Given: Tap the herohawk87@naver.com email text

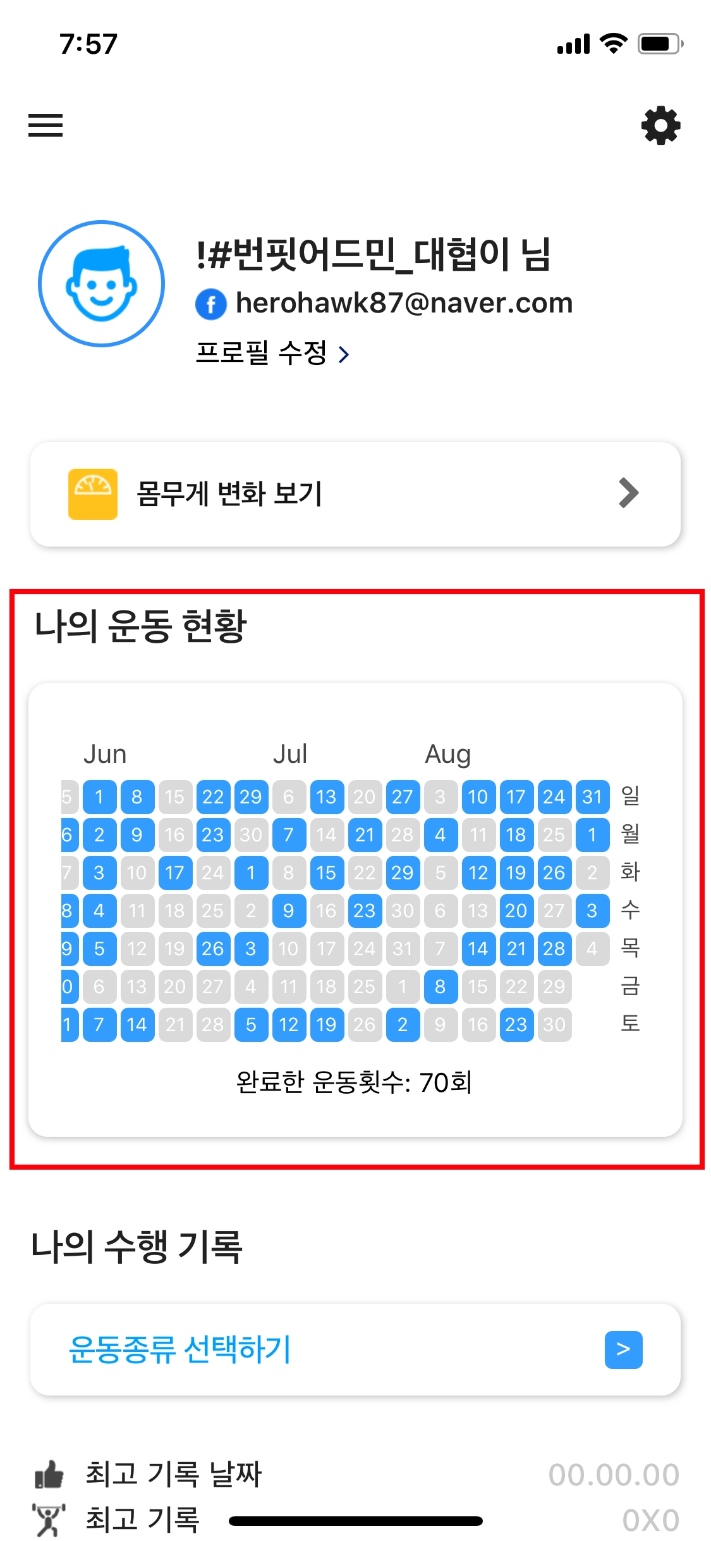Looking at the screenshot, I should (404, 303).
